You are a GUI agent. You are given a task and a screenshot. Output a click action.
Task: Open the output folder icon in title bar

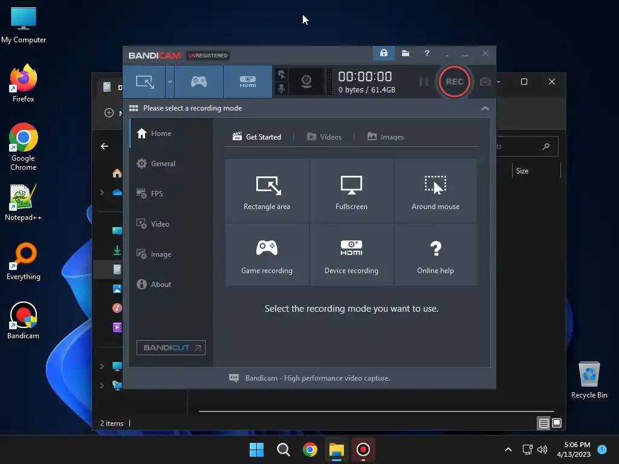coord(406,53)
